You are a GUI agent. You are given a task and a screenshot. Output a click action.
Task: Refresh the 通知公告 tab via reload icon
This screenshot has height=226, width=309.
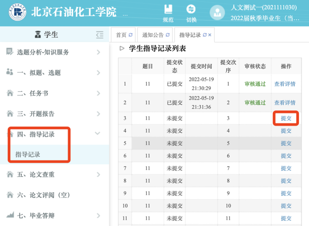point(168,35)
